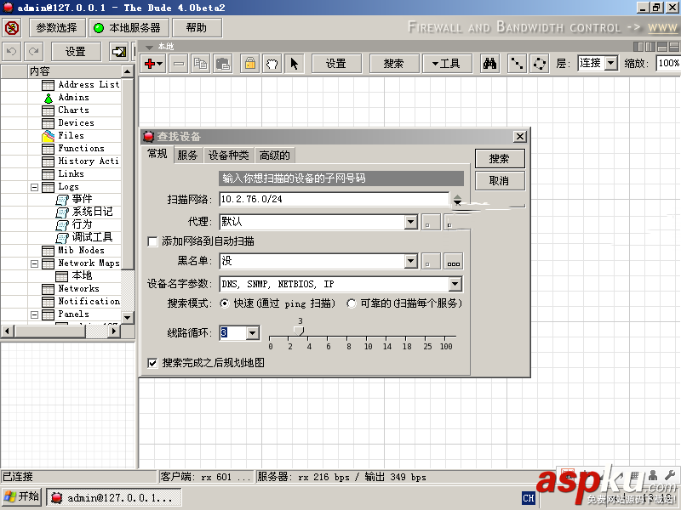
Task: Collapse the Logs tree node
Action: coord(34,187)
